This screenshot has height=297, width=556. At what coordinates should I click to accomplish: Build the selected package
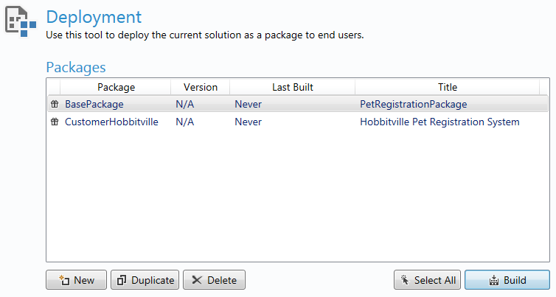pyautogui.click(x=507, y=280)
